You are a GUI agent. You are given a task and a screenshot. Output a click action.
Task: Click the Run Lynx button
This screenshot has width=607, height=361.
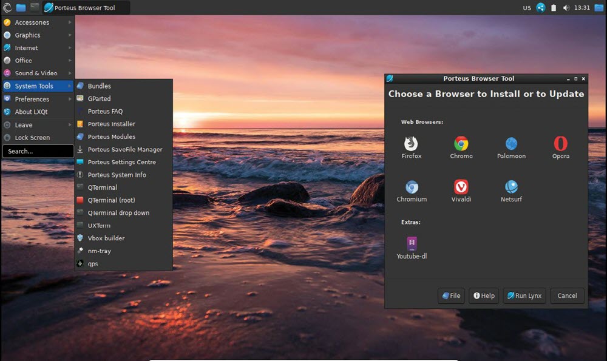pos(524,295)
